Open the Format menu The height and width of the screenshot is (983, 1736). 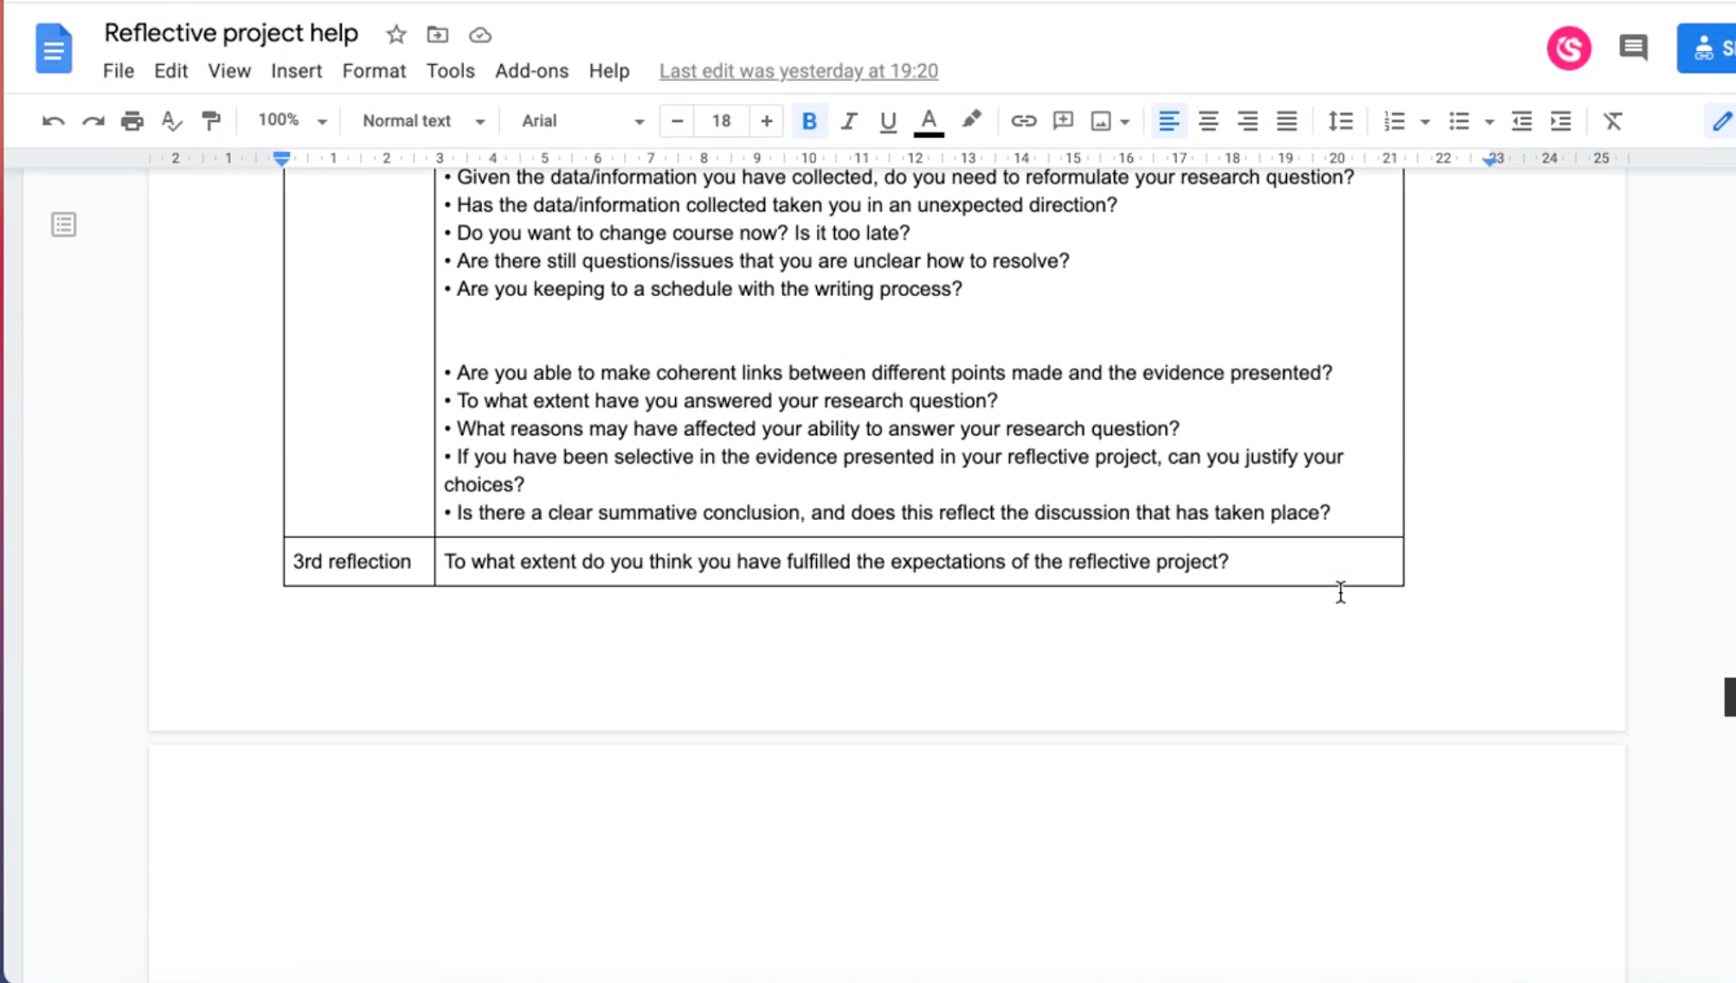click(373, 71)
